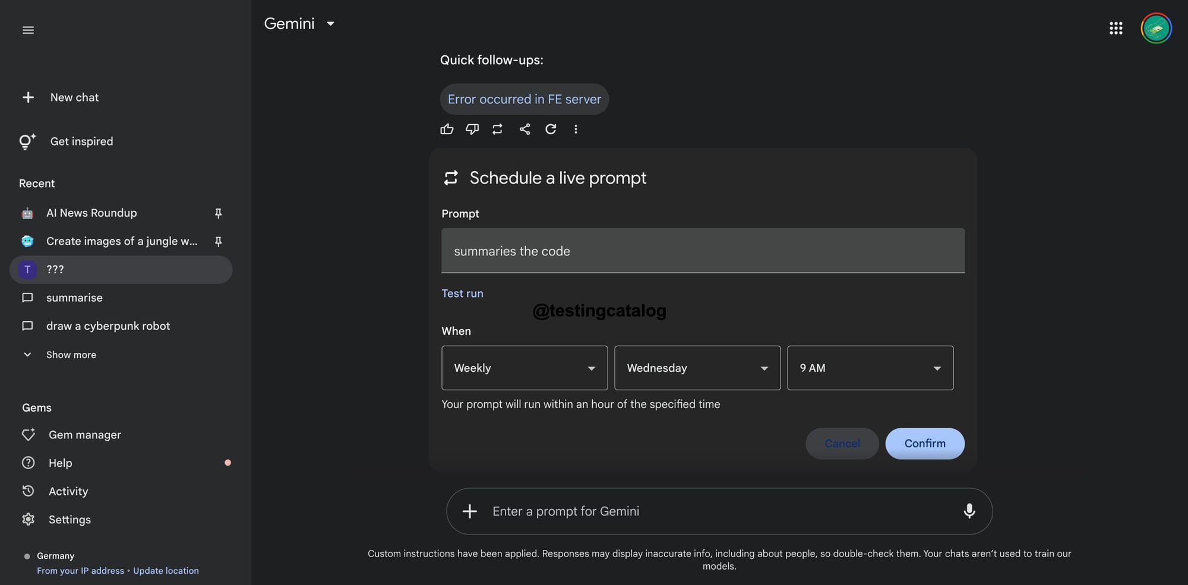Give the response a thumbs up
The height and width of the screenshot is (585, 1188).
coord(447,129)
